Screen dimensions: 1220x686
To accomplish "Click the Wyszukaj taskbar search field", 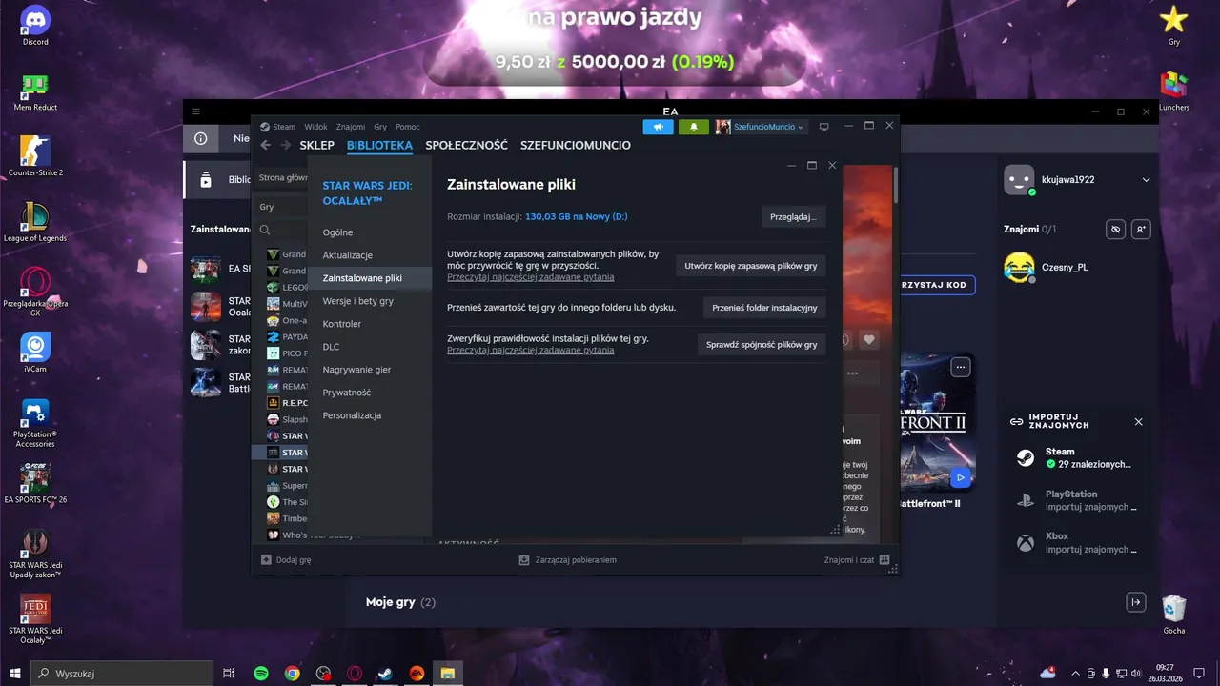I will point(122,674).
